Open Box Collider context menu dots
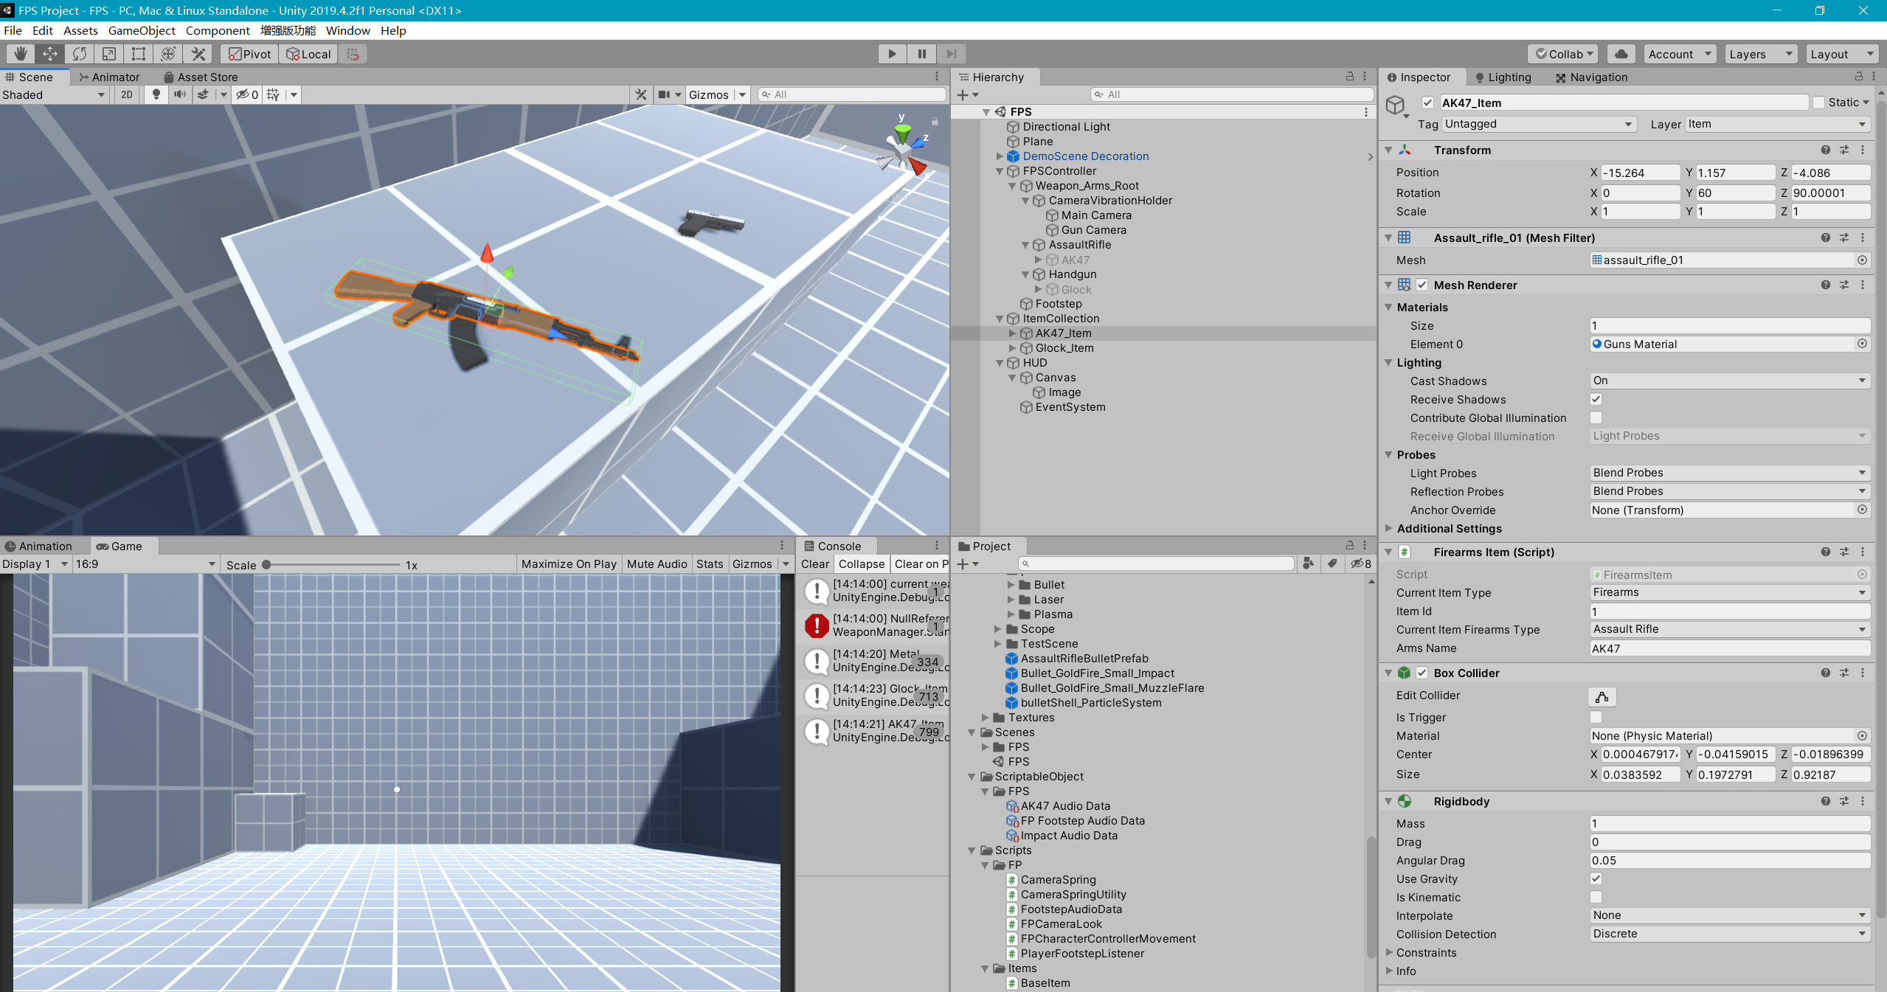This screenshot has width=1887, height=992. (1863, 673)
